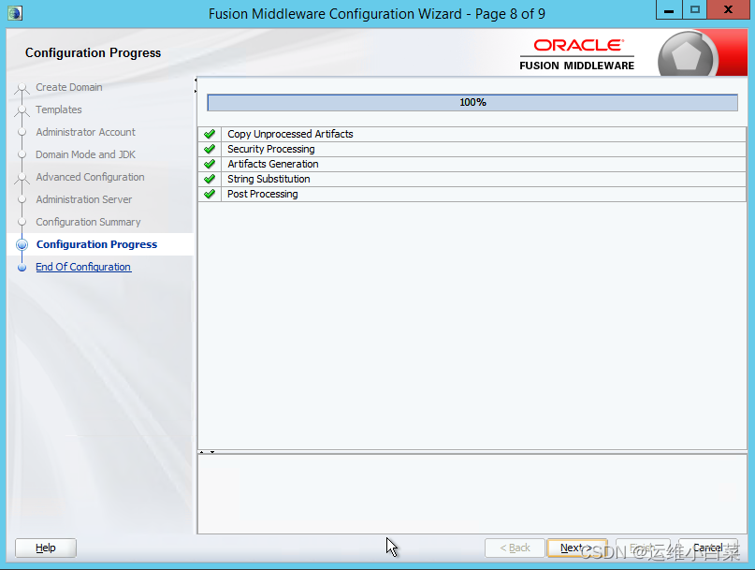Screen dimensions: 755x570
Task: Select Domain Mode and JDK step
Action: click(x=86, y=154)
